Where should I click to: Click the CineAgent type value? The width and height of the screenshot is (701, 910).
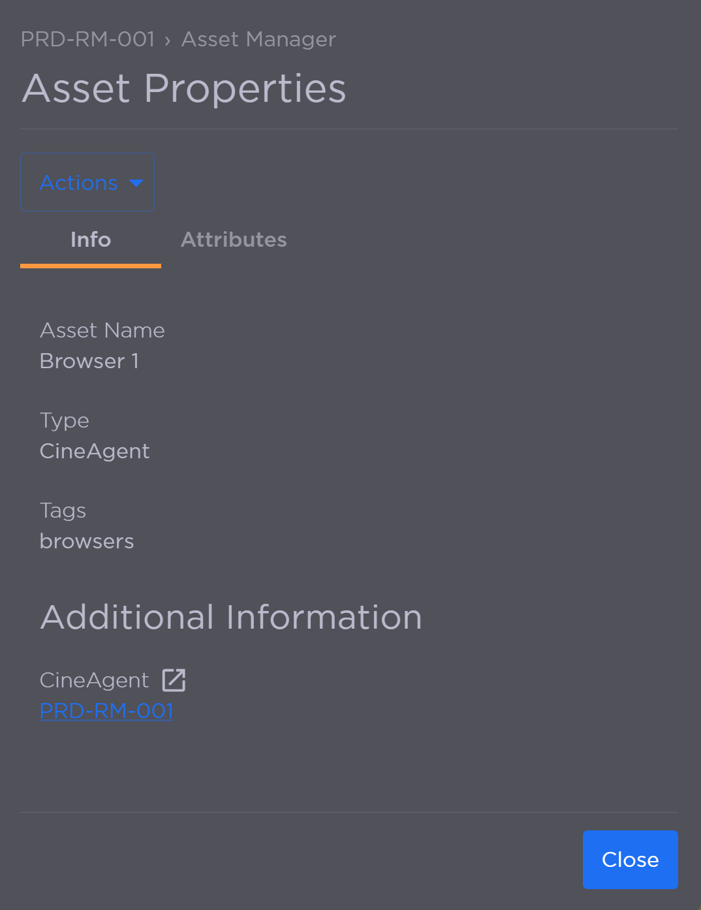(x=95, y=451)
